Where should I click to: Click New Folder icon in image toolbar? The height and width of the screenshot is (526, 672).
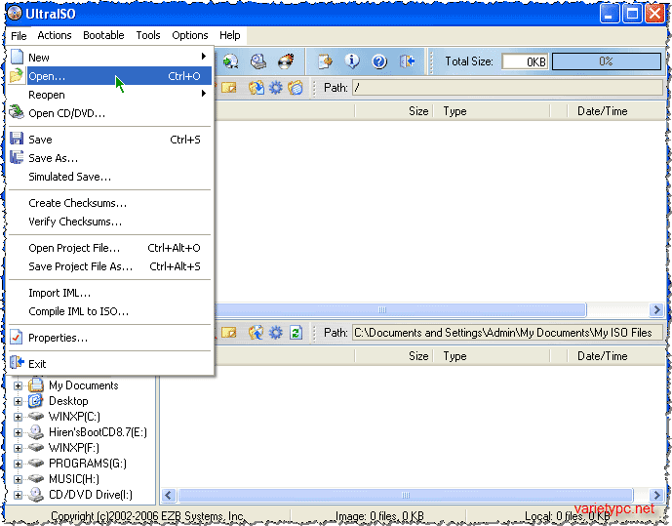(x=229, y=88)
